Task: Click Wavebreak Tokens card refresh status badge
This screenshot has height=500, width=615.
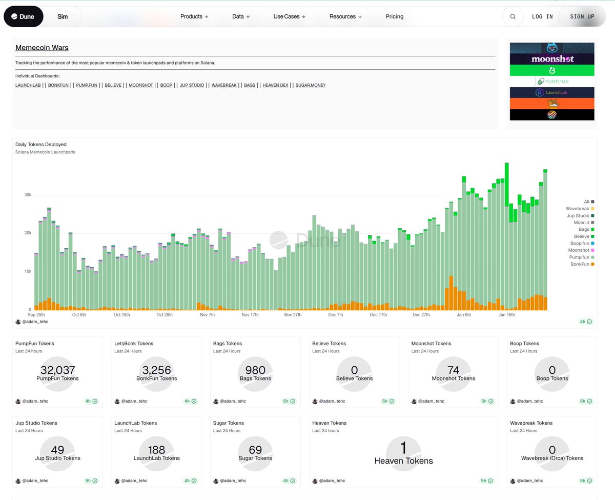Action: click(586, 481)
